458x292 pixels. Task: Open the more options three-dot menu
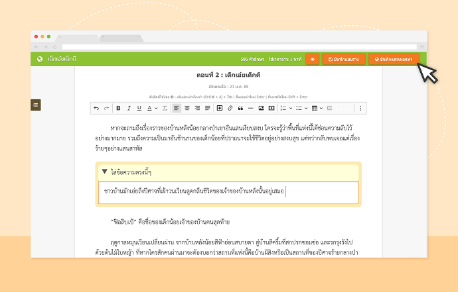360,108
